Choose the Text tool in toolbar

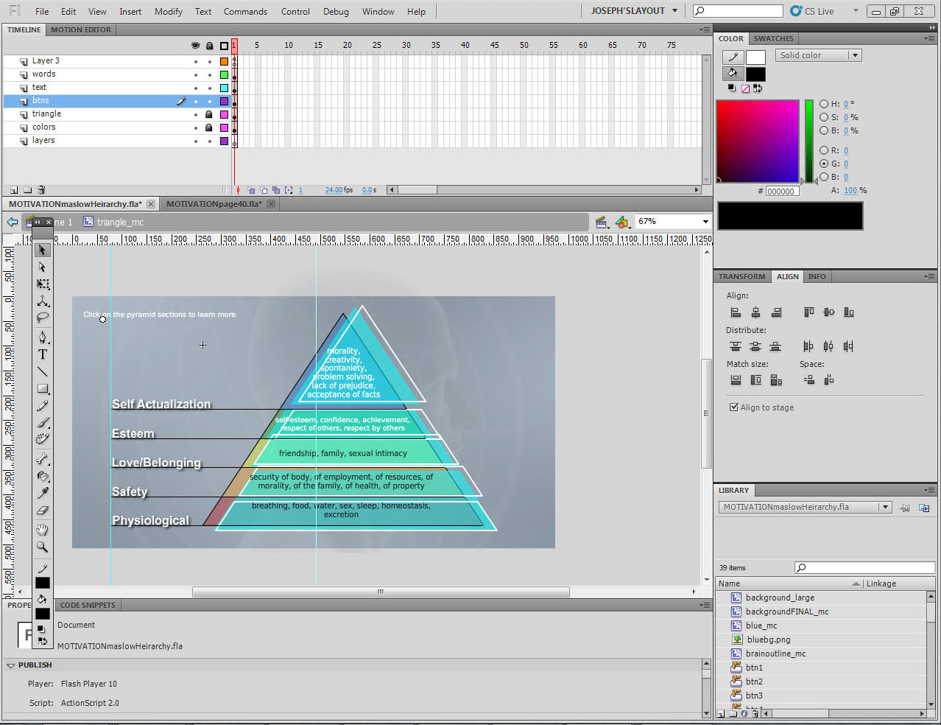tap(43, 354)
